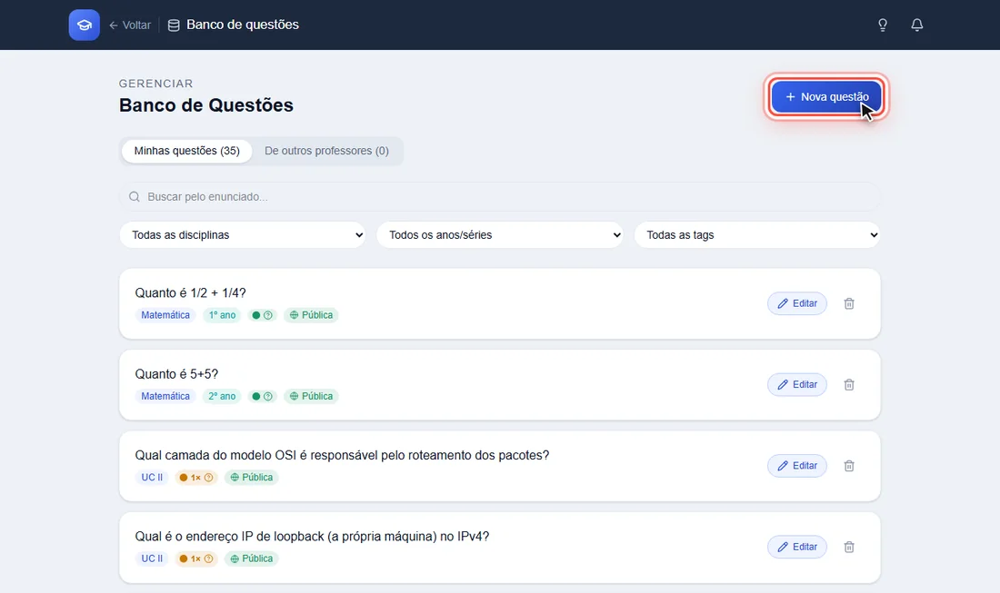The height and width of the screenshot is (593, 1000).
Task: Click the OSI model question title
Action: [x=342, y=455]
